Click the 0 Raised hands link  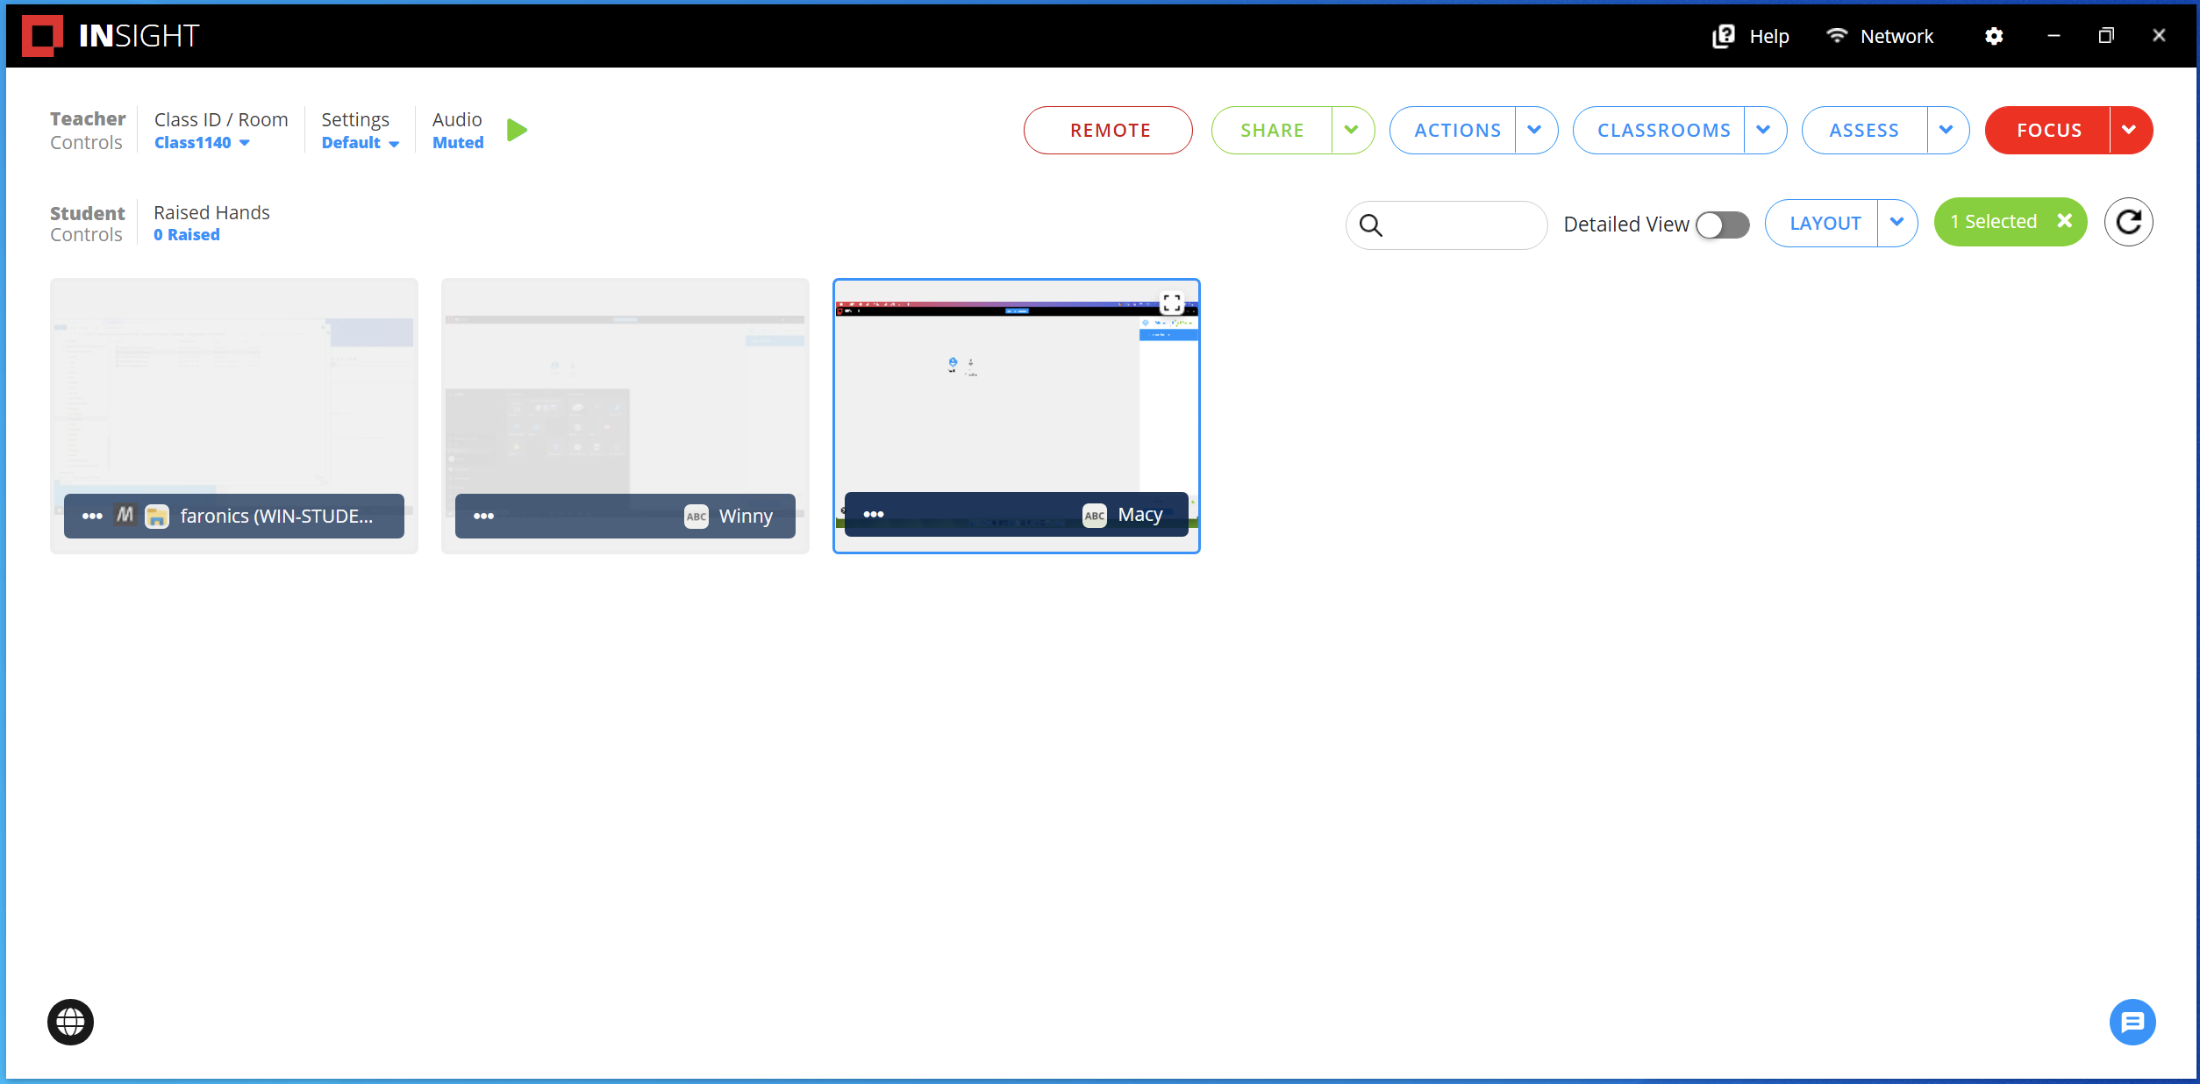186,235
